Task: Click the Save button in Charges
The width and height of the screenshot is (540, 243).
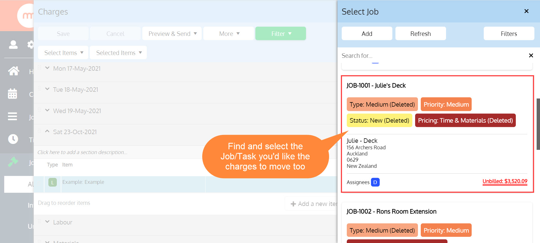Action: 63,34
